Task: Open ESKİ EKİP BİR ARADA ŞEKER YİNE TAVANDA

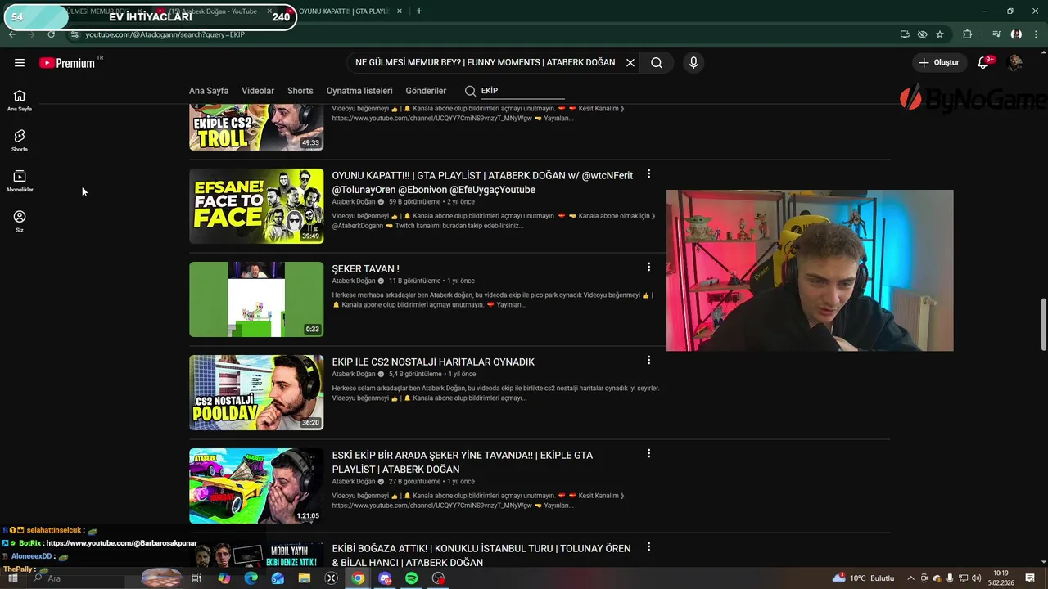Action: (x=463, y=462)
